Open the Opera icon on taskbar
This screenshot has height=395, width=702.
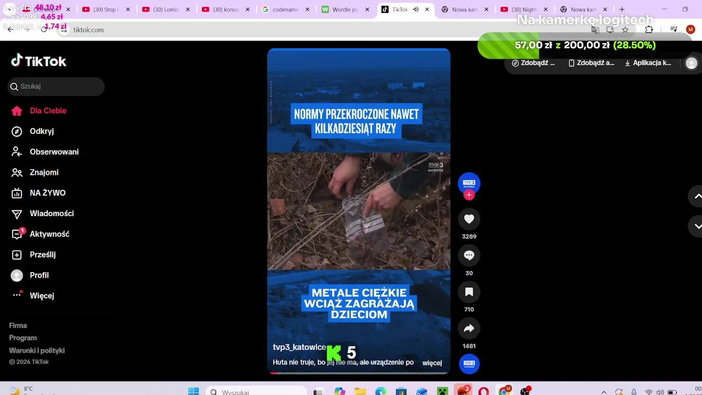484,392
